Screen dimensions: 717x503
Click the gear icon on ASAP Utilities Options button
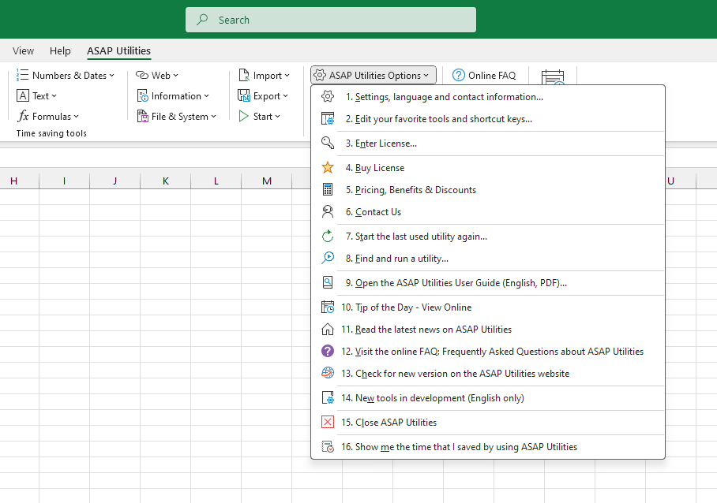pos(320,76)
